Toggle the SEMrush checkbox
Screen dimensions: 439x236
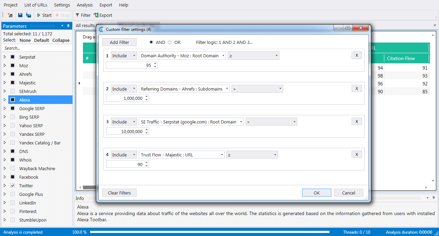tap(13, 91)
